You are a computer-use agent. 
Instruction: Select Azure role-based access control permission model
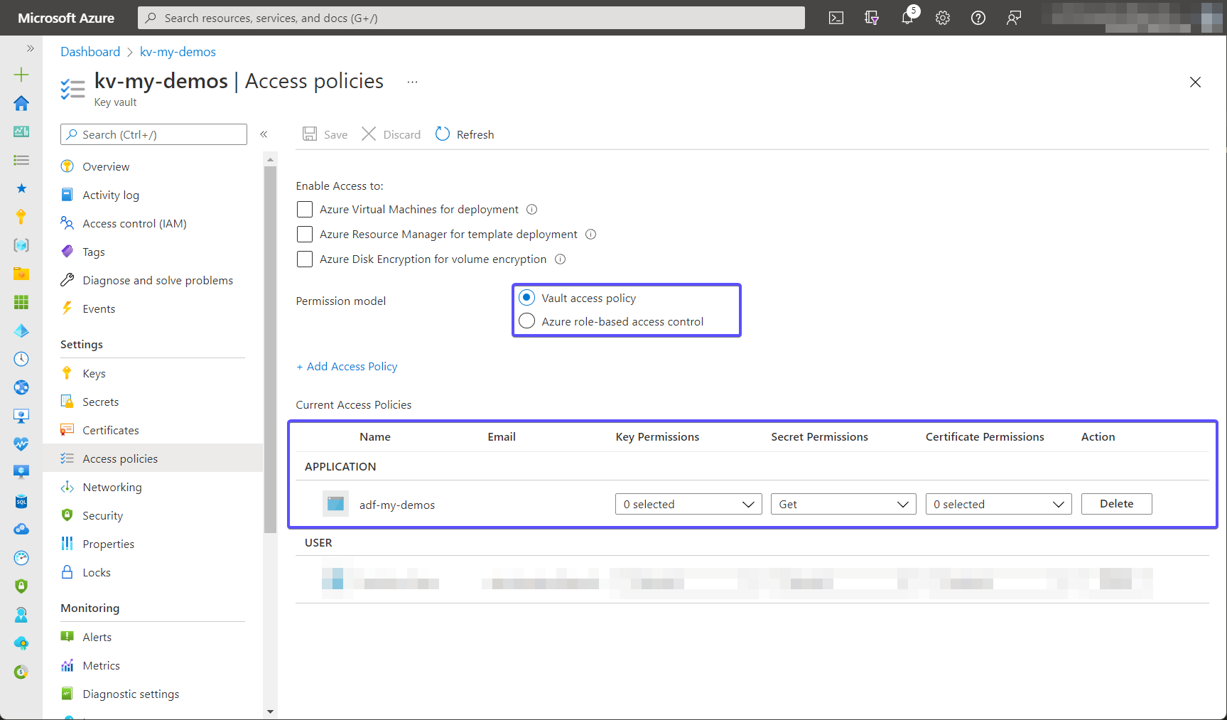[x=526, y=321]
